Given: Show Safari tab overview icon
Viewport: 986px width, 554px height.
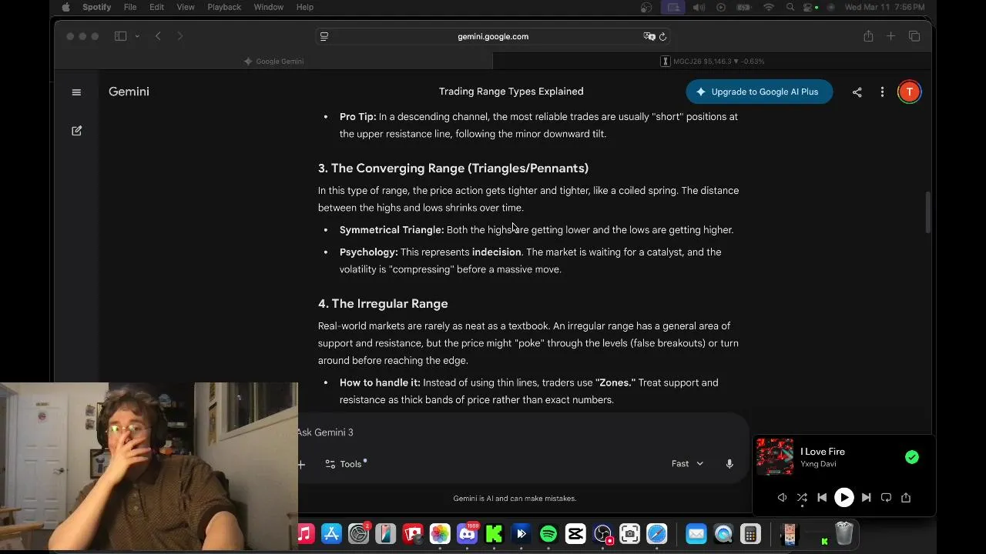Looking at the screenshot, I should [914, 36].
